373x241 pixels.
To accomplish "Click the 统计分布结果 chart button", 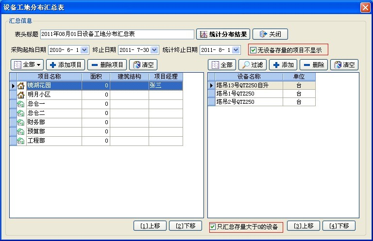I will pos(223,34).
